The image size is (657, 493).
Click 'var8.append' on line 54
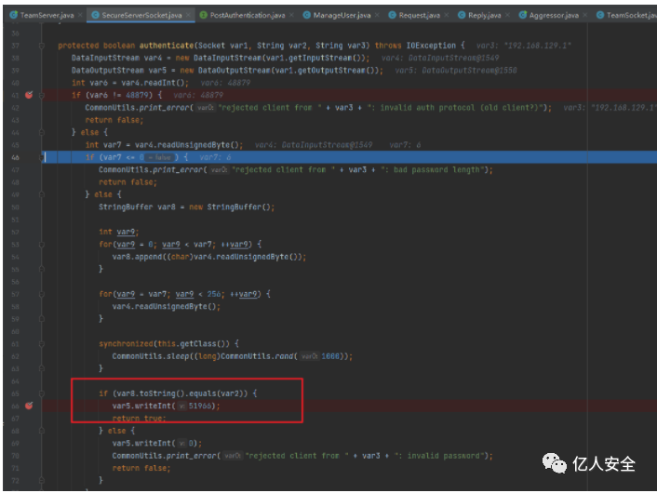pos(137,257)
